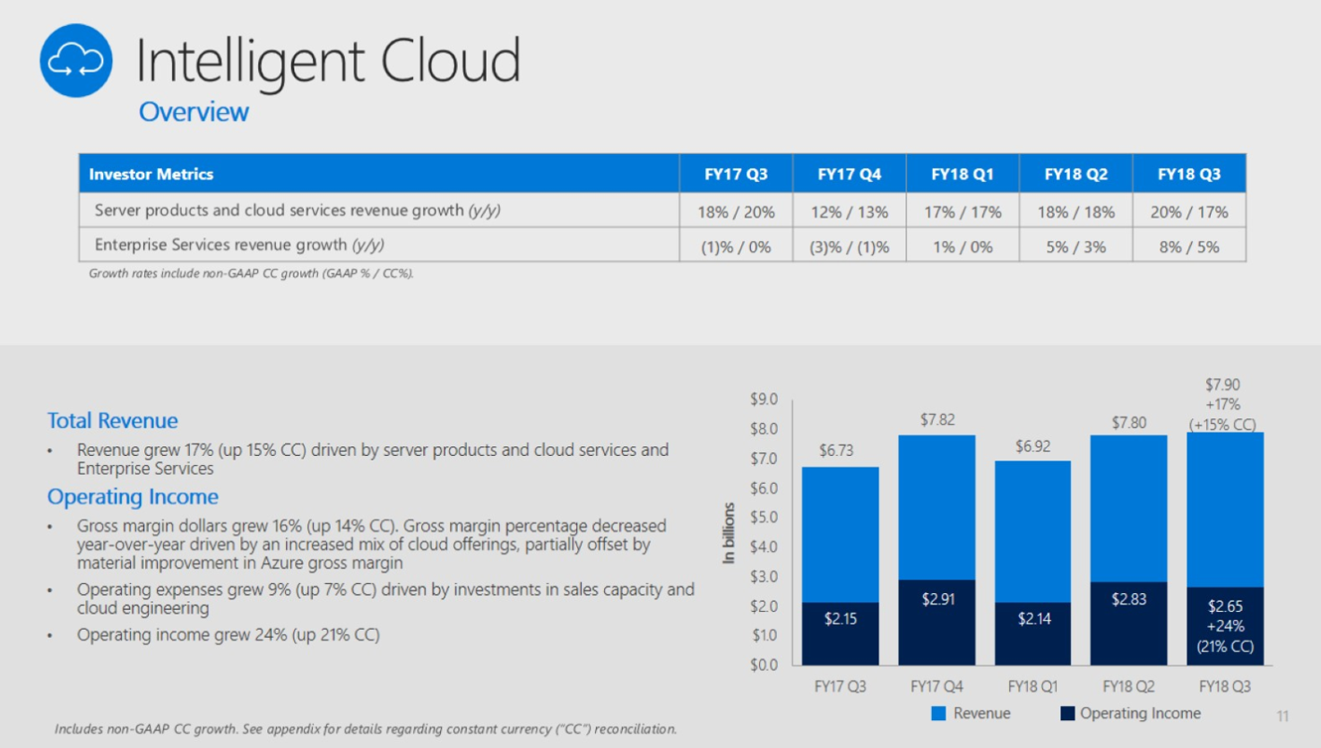Select 'Enterprise Services revenue growth' row label
Screen dimensions: 1321x748
pyautogui.click(x=238, y=245)
